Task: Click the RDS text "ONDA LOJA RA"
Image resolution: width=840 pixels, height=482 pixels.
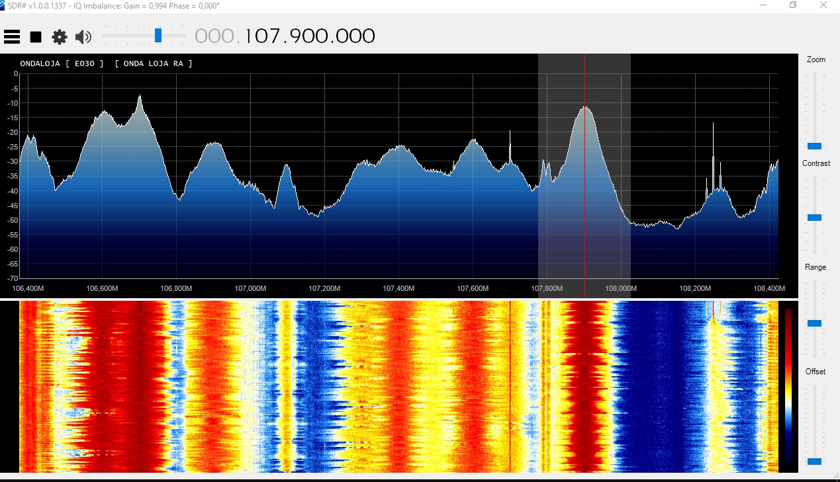Action: coord(154,63)
